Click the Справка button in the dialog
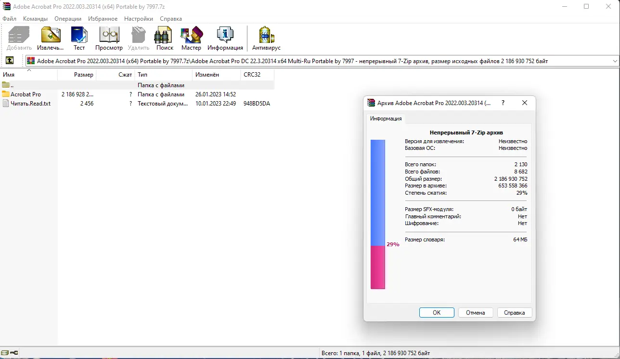Viewport: 620px width, 359px height. click(x=514, y=312)
